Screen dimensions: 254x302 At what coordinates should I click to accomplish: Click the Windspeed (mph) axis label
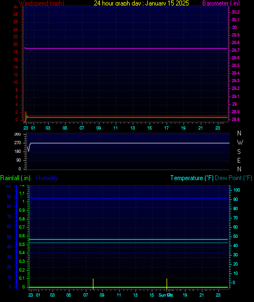click(41, 3)
